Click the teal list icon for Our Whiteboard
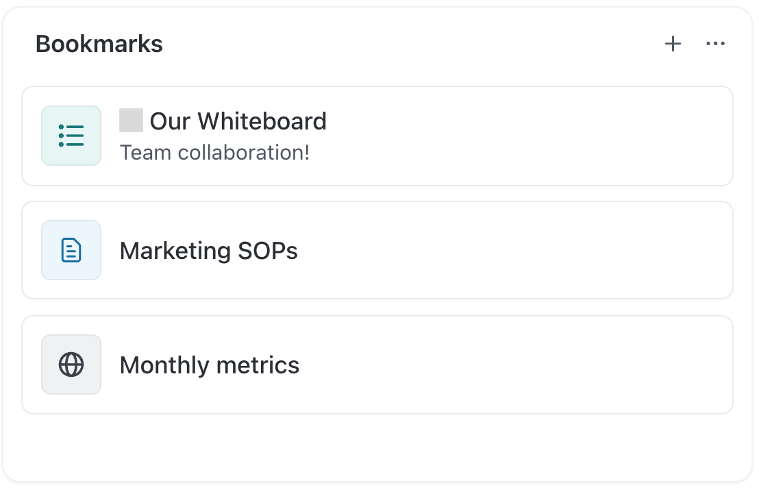This screenshot has height=496, width=759. pyautogui.click(x=71, y=136)
